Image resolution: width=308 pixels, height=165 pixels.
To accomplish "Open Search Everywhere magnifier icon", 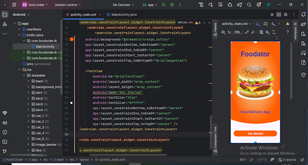I will pos(249,5).
